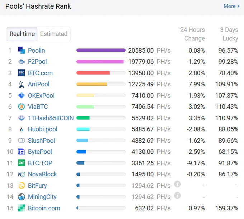Click Poolin's purple hashrate bar
This screenshot has height=219, width=244.
coord(101,50)
